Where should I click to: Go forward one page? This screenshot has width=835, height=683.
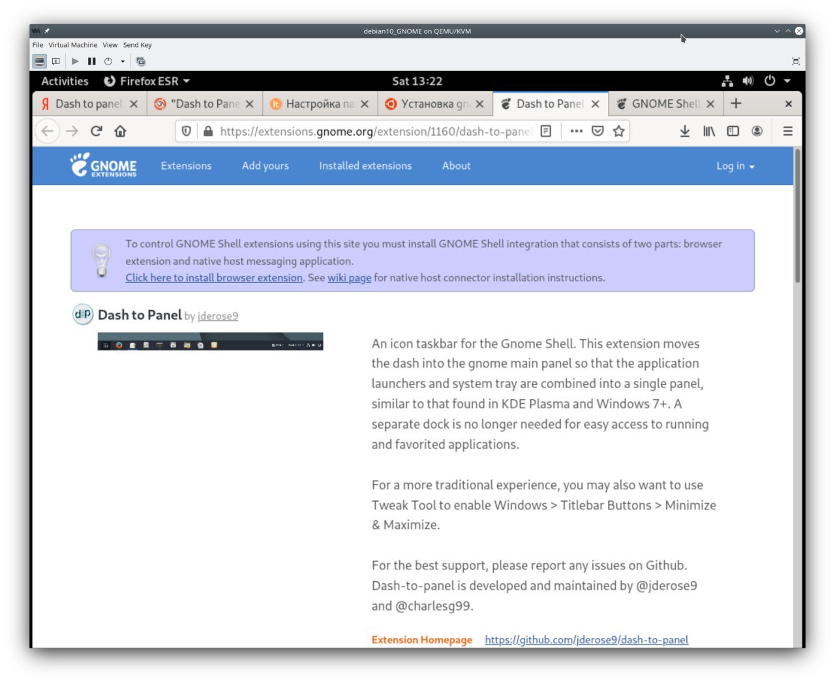click(x=72, y=131)
